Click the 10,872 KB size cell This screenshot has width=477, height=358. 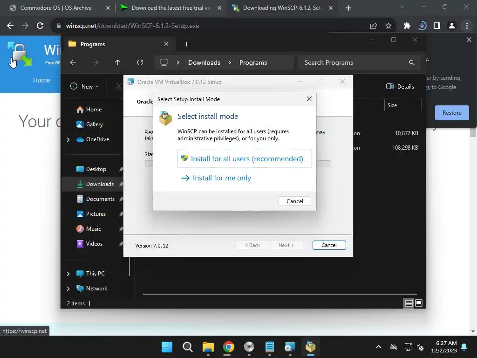click(406, 133)
